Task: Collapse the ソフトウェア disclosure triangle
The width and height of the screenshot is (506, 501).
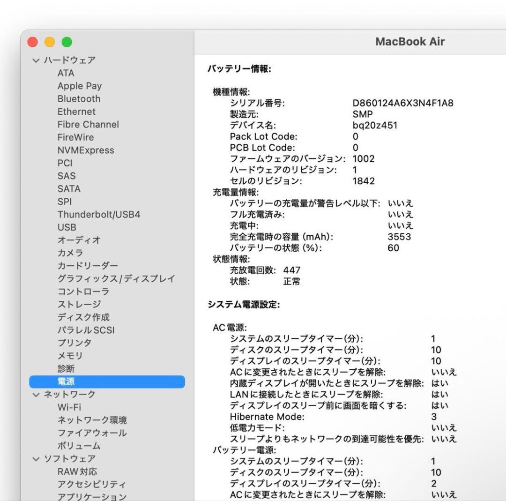Action: point(36,458)
